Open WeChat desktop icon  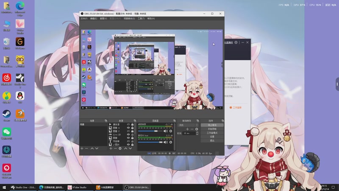coord(6,133)
